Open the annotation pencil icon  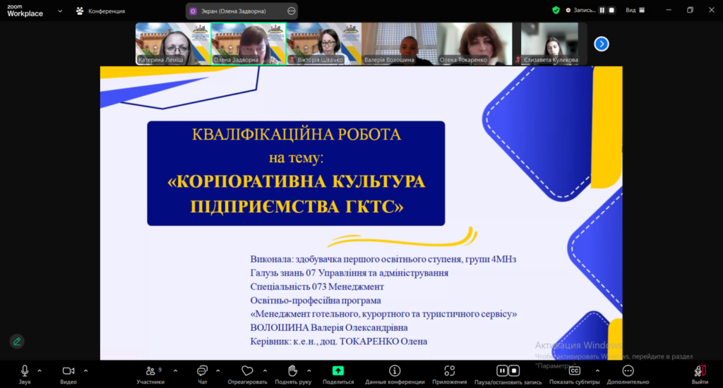tap(17, 341)
